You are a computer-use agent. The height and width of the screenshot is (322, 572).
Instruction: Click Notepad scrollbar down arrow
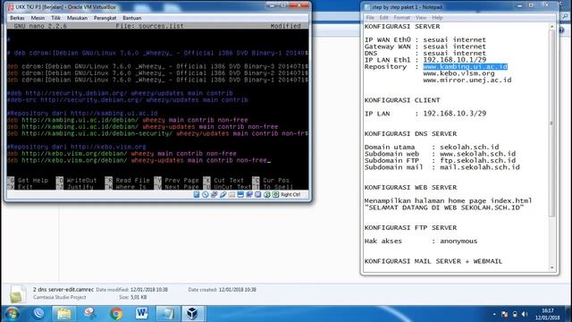click(x=551, y=267)
